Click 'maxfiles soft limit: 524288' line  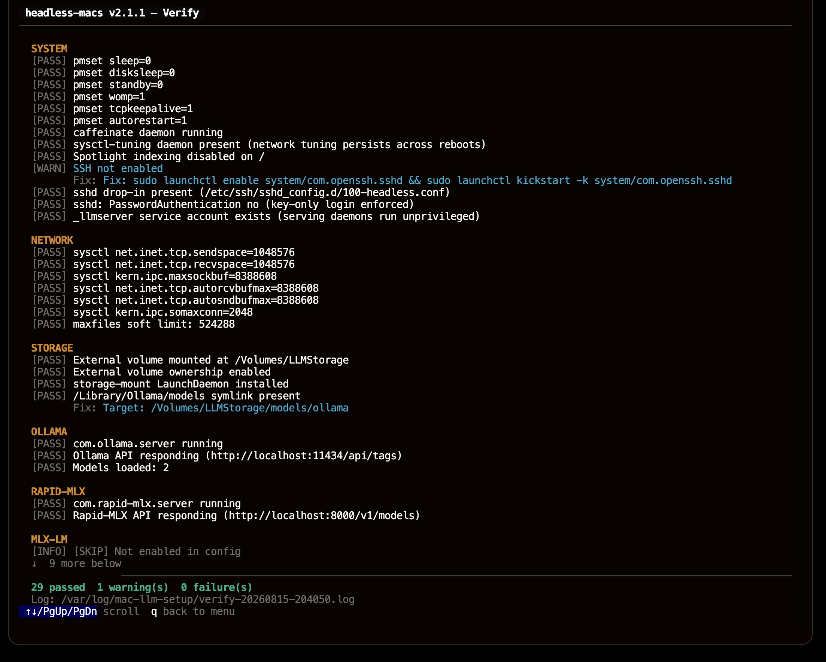click(154, 324)
